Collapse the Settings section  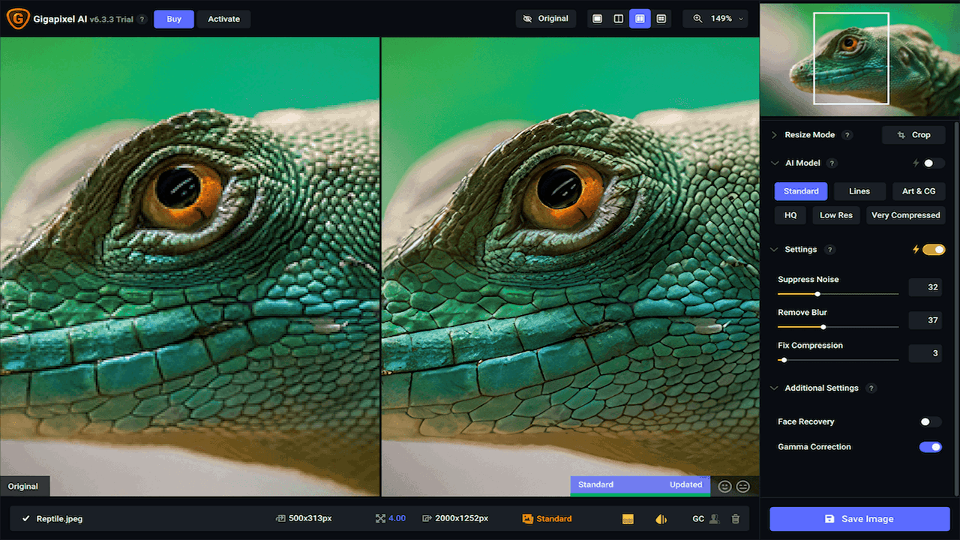775,250
